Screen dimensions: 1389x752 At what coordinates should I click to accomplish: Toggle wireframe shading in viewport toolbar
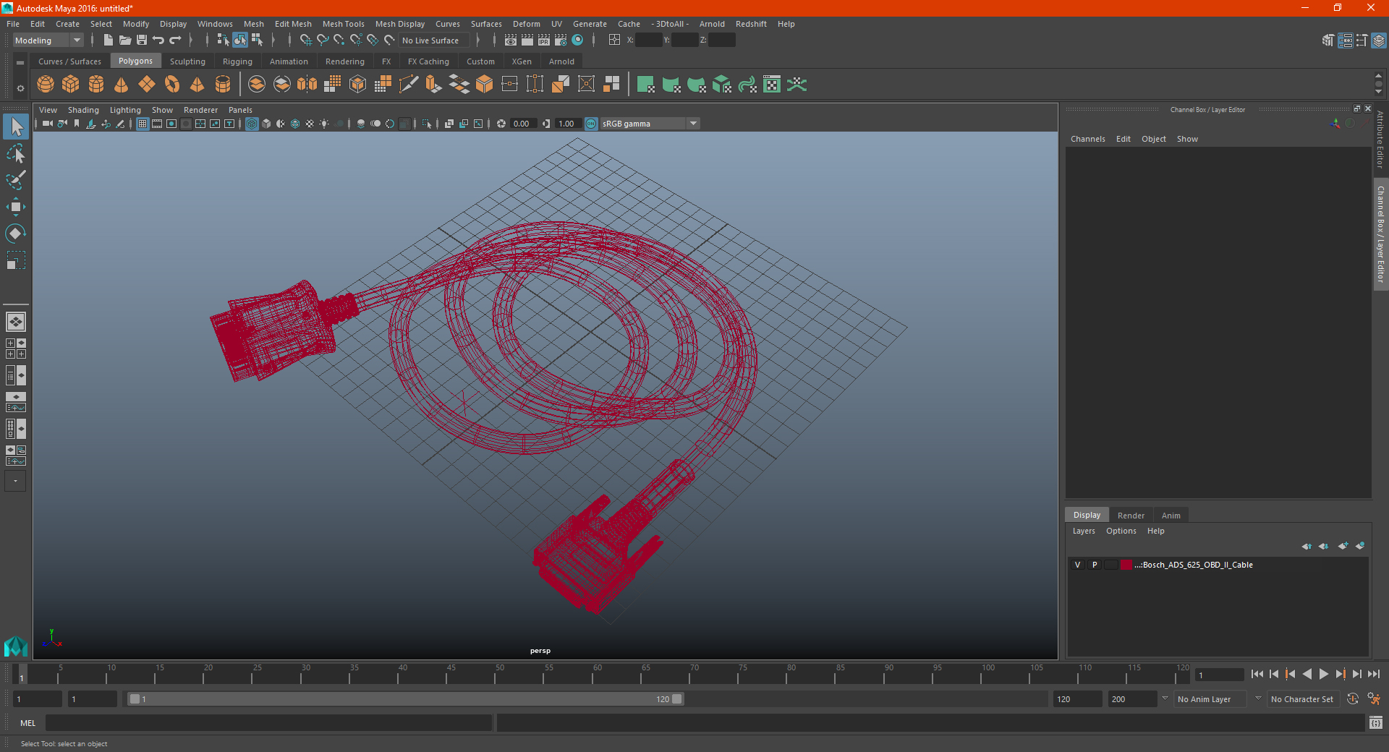click(x=252, y=124)
